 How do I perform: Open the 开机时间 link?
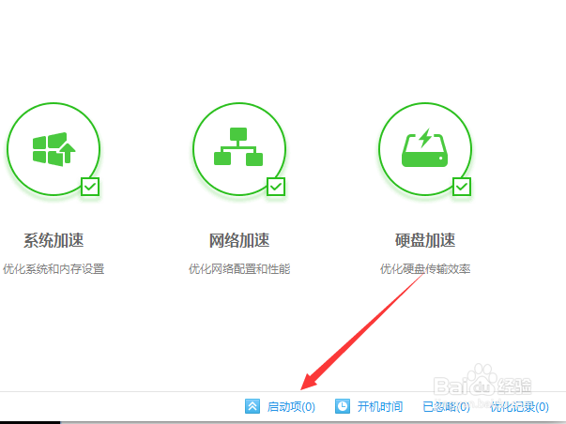pyautogui.click(x=380, y=407)
